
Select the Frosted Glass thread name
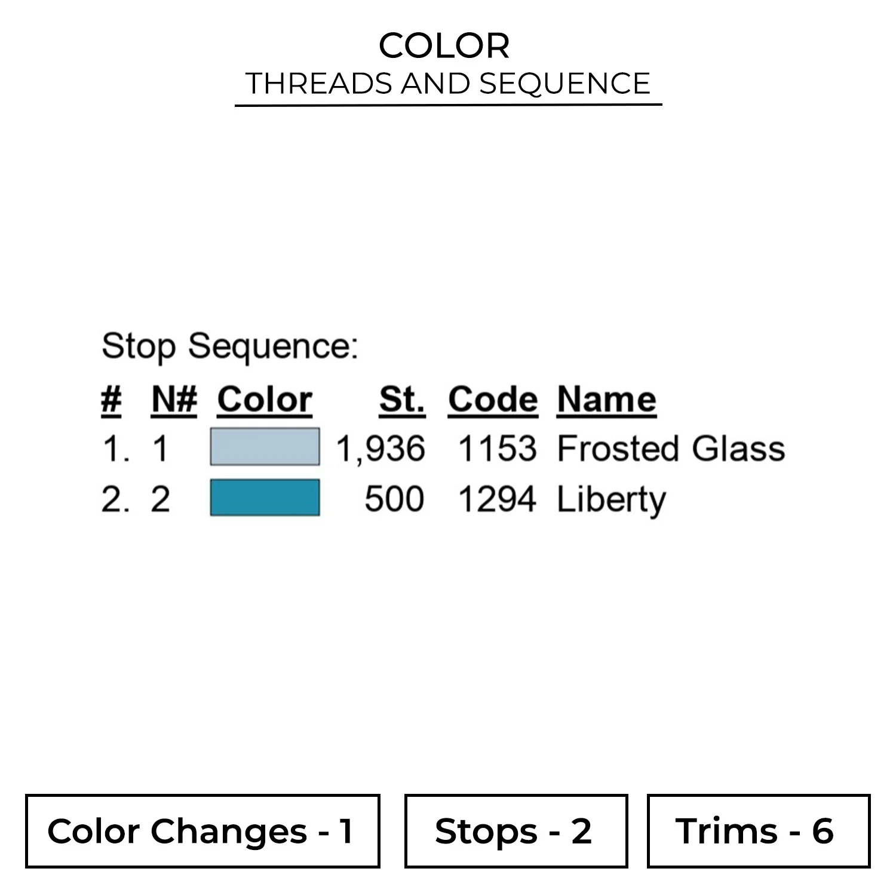point(670,449)
